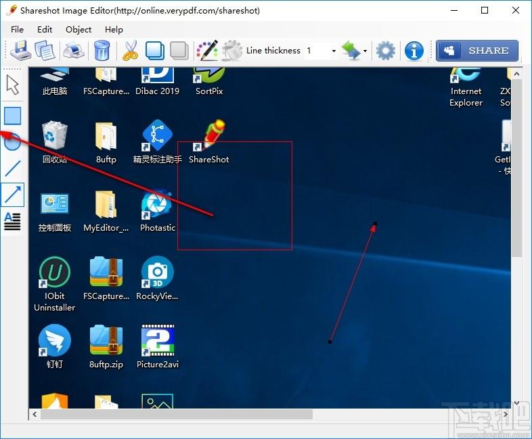Click the blue trash bin Delete icon
532x439 pixels.
pos(102,51)
